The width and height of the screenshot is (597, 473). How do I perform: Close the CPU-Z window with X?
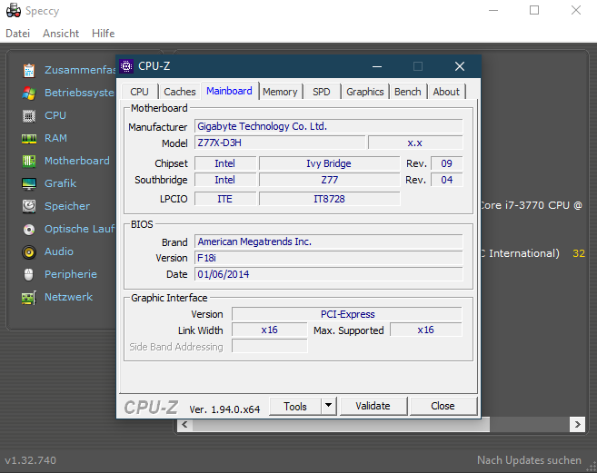tap(460, 66)
